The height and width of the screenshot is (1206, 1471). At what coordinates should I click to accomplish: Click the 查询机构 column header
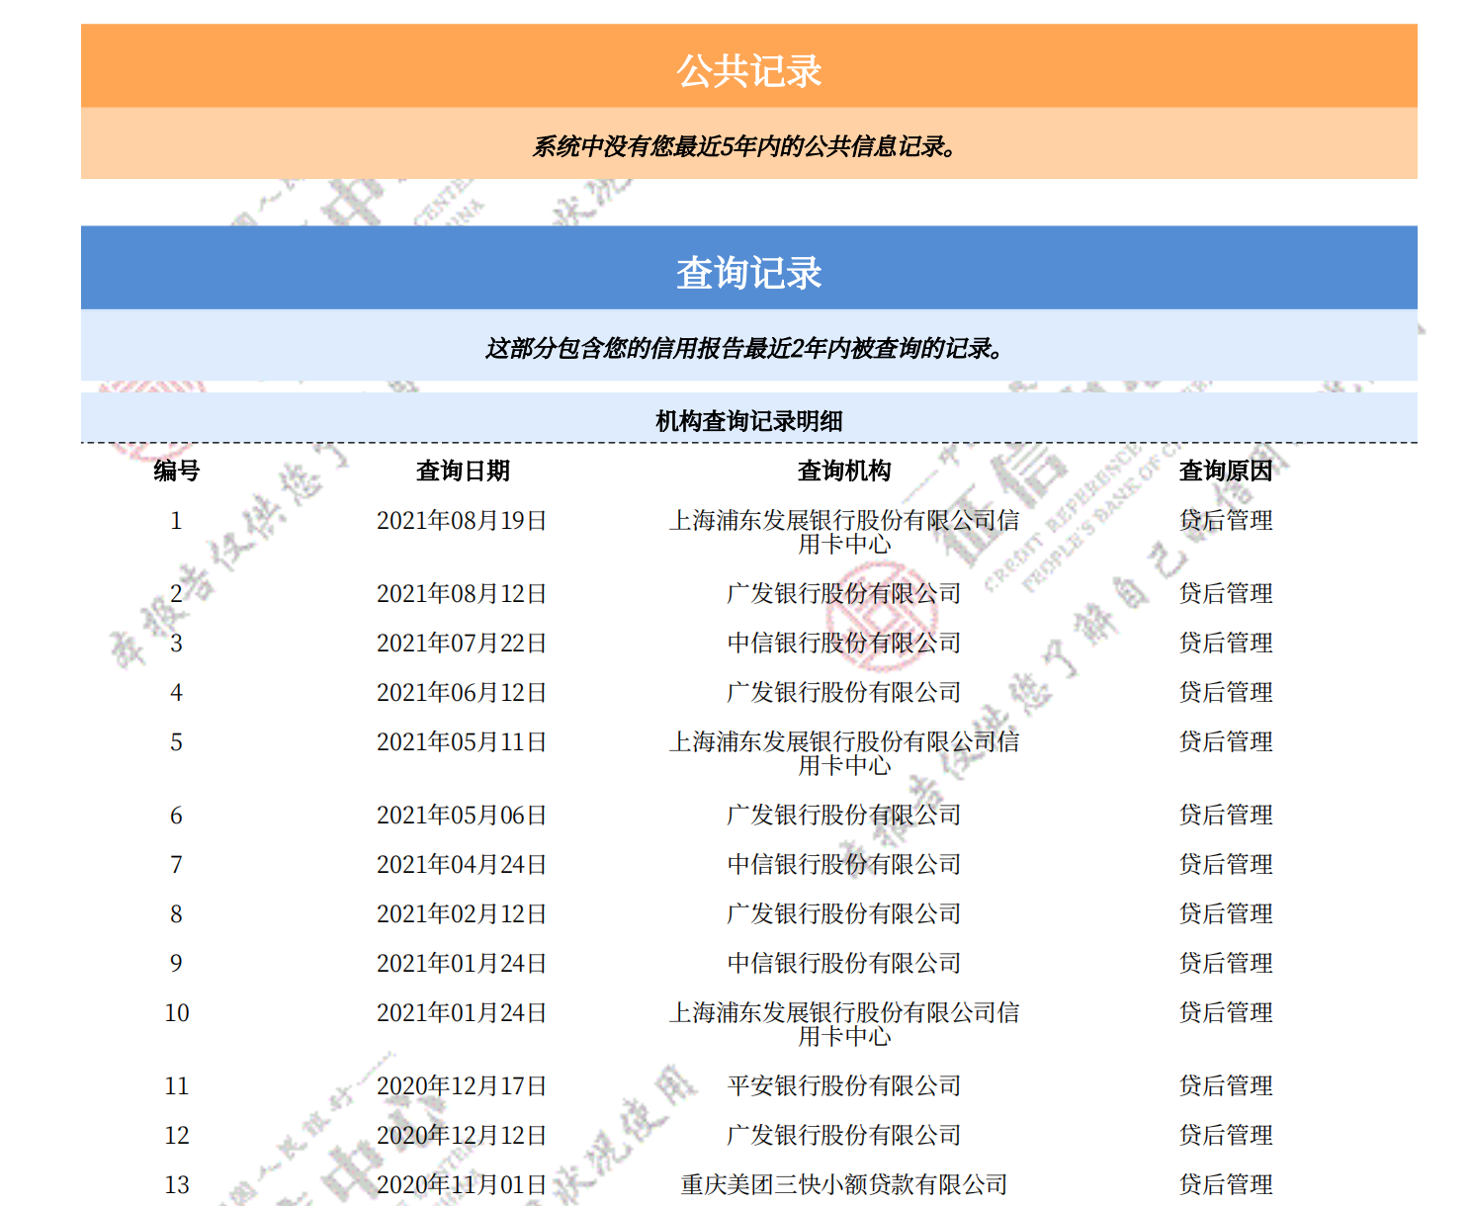pos(843,471)
